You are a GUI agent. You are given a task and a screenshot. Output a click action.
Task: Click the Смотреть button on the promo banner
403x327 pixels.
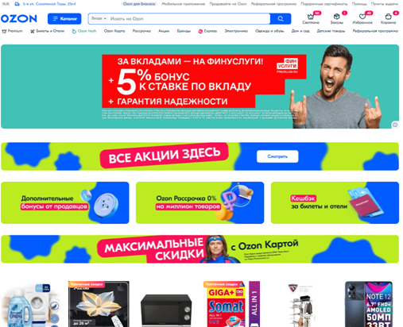[x=277, y=156]
